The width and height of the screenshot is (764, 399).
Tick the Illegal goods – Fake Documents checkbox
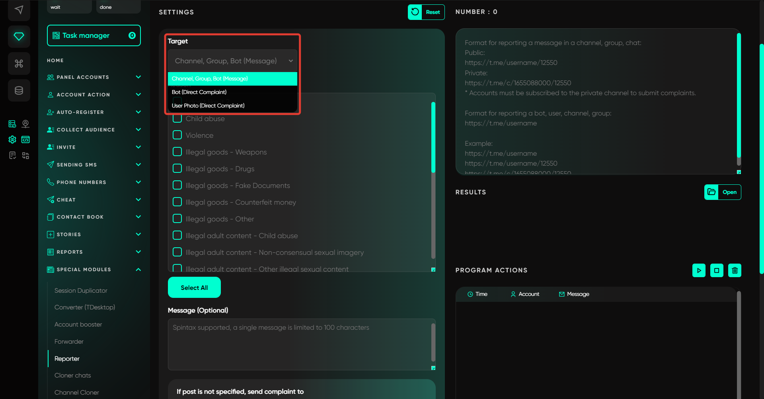(x=177, y=185)
